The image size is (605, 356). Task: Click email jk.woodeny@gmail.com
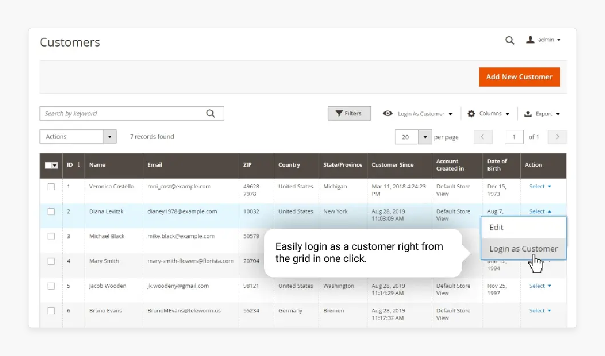click(x=178, y=286)
